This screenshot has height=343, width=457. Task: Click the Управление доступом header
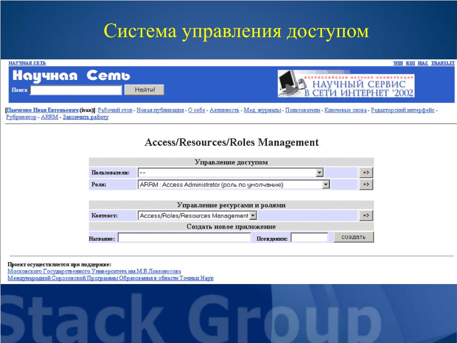point(231,162)
